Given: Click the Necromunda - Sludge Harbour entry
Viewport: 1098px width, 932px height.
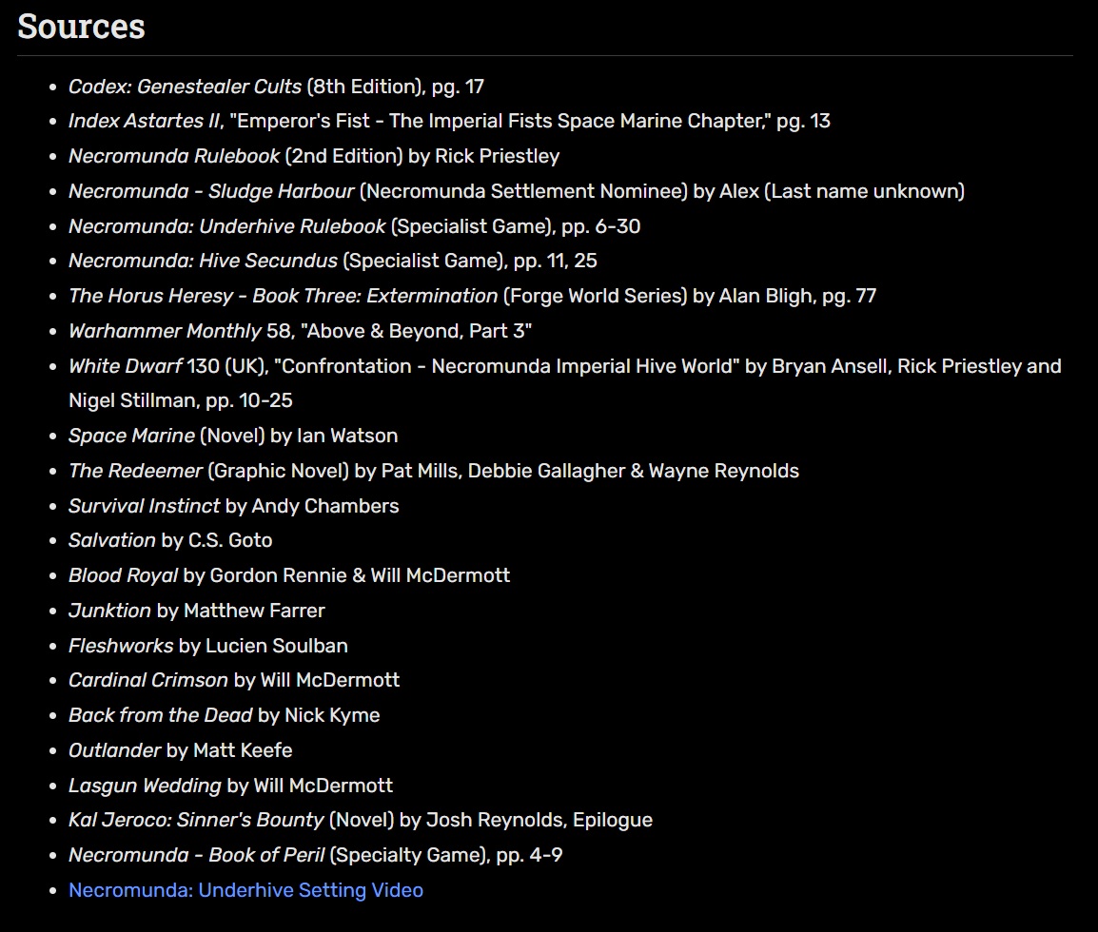Looking at the screenshot, I should pyautogui.click(x=516, y=191).
